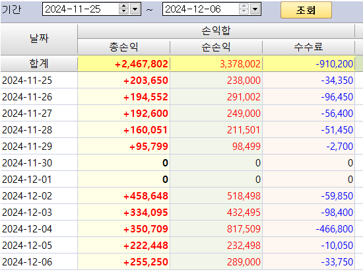Click the +458,648 cell
Viewport: 363px width, 274px height.
[x=123, y=195]
